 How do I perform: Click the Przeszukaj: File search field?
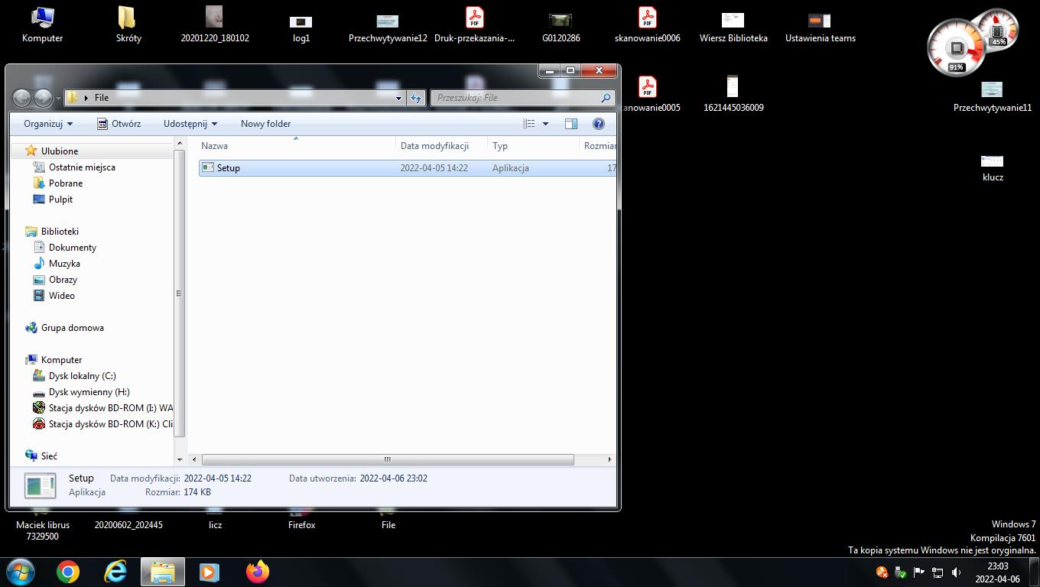coord(516,98)
